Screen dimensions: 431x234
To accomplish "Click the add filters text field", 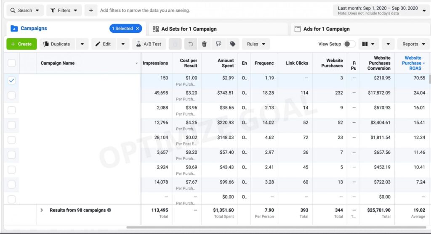I will pyautogui.click(x=145, y=11).
